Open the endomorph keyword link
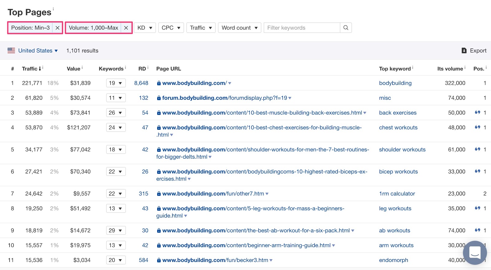This screenshot has height=270, width=491. [x=393, y=260]
